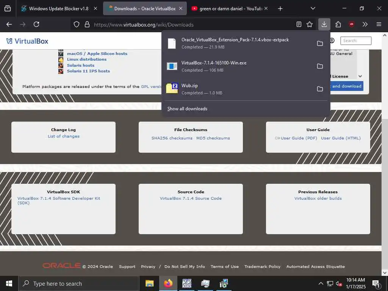Click Type here to search box
The width and height of the screenshot is (388, 291).
click(x=79, y=283)
